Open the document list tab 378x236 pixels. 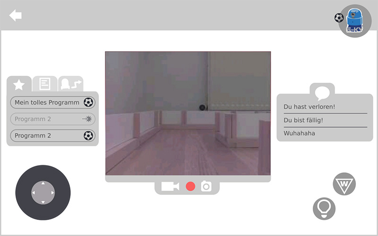(45, 84)
